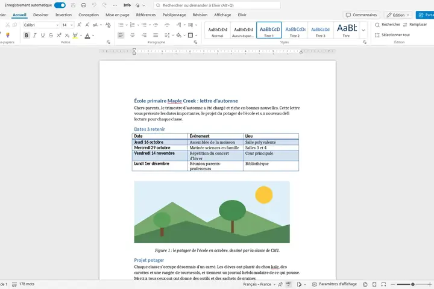Click Sélectionner tout
This screenshot has height=289, width=434.
(392, 35)
